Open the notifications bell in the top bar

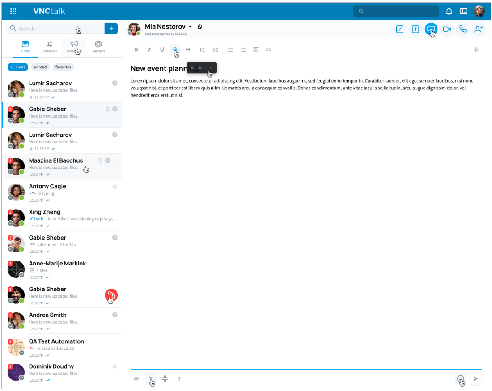pos(449,11)
